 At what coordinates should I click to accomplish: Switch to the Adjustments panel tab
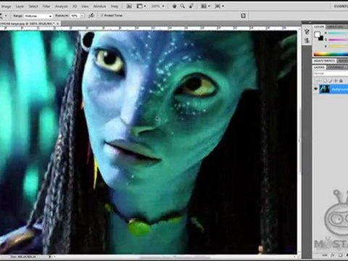tap(324, 61)
